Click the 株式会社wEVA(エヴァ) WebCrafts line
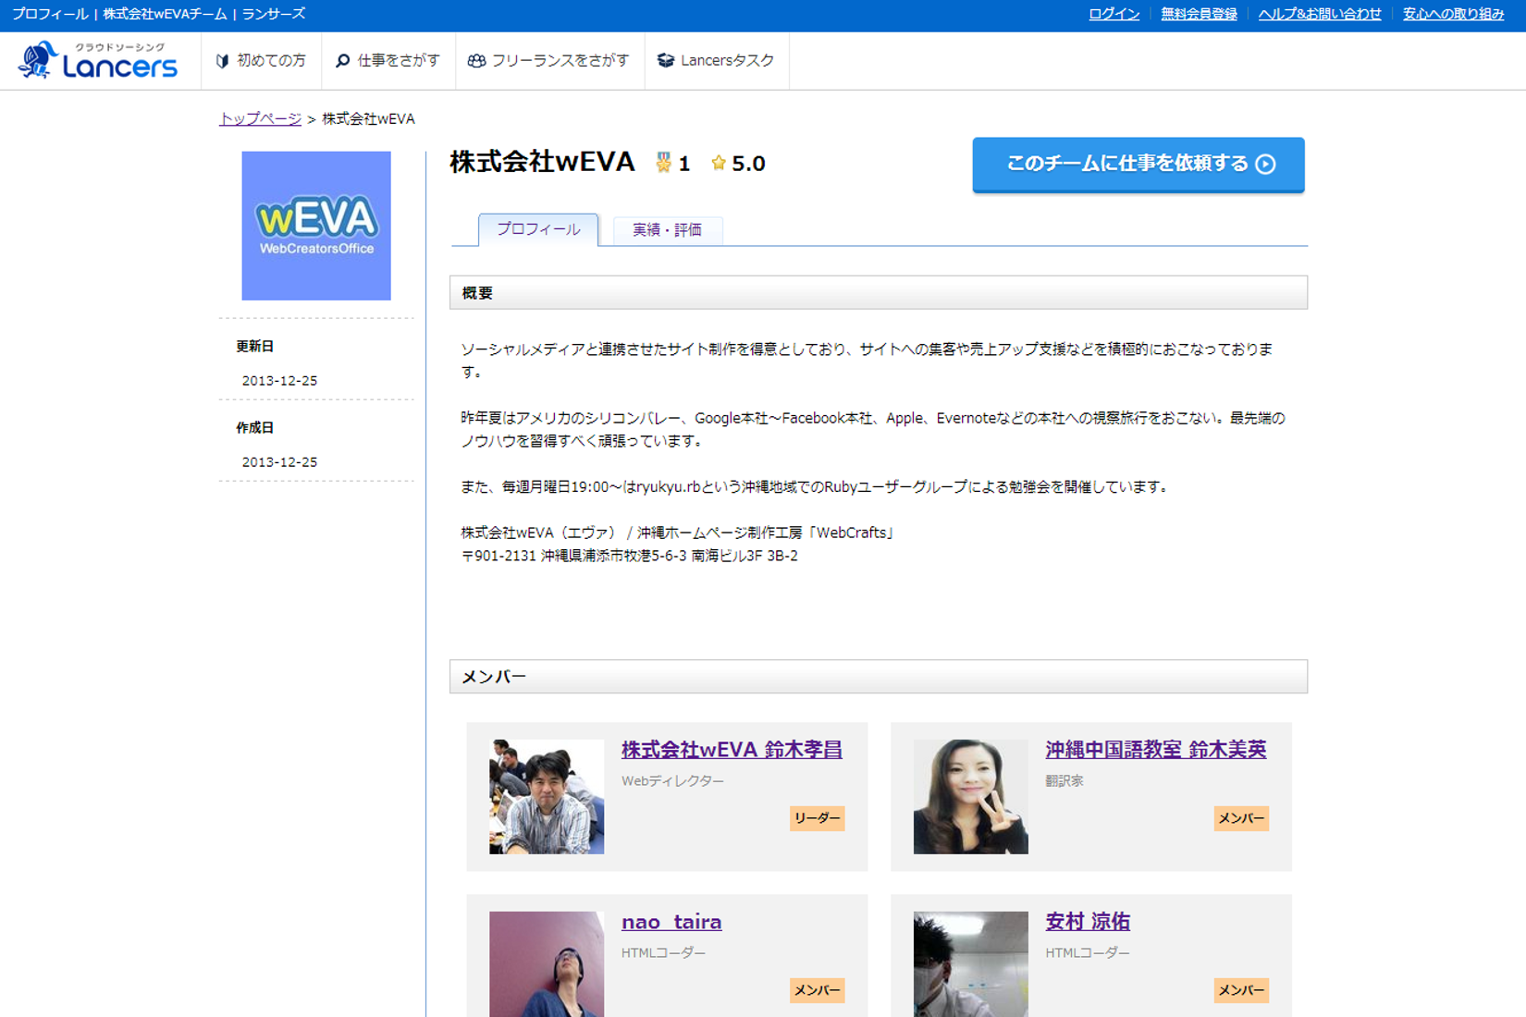The image size is (1526, 1017). coord(679,533)
